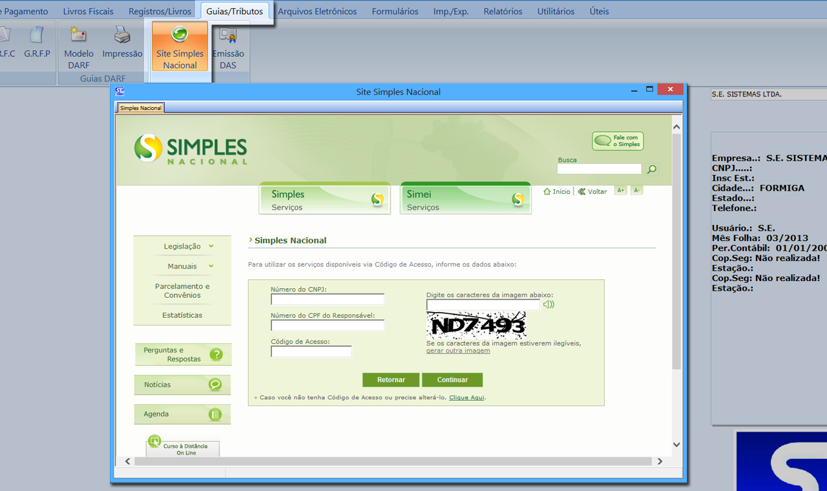Open the Arquivos Eletrônicos menu tab
Viewport: 827px width, 491px height.
(x=317, y=11)
